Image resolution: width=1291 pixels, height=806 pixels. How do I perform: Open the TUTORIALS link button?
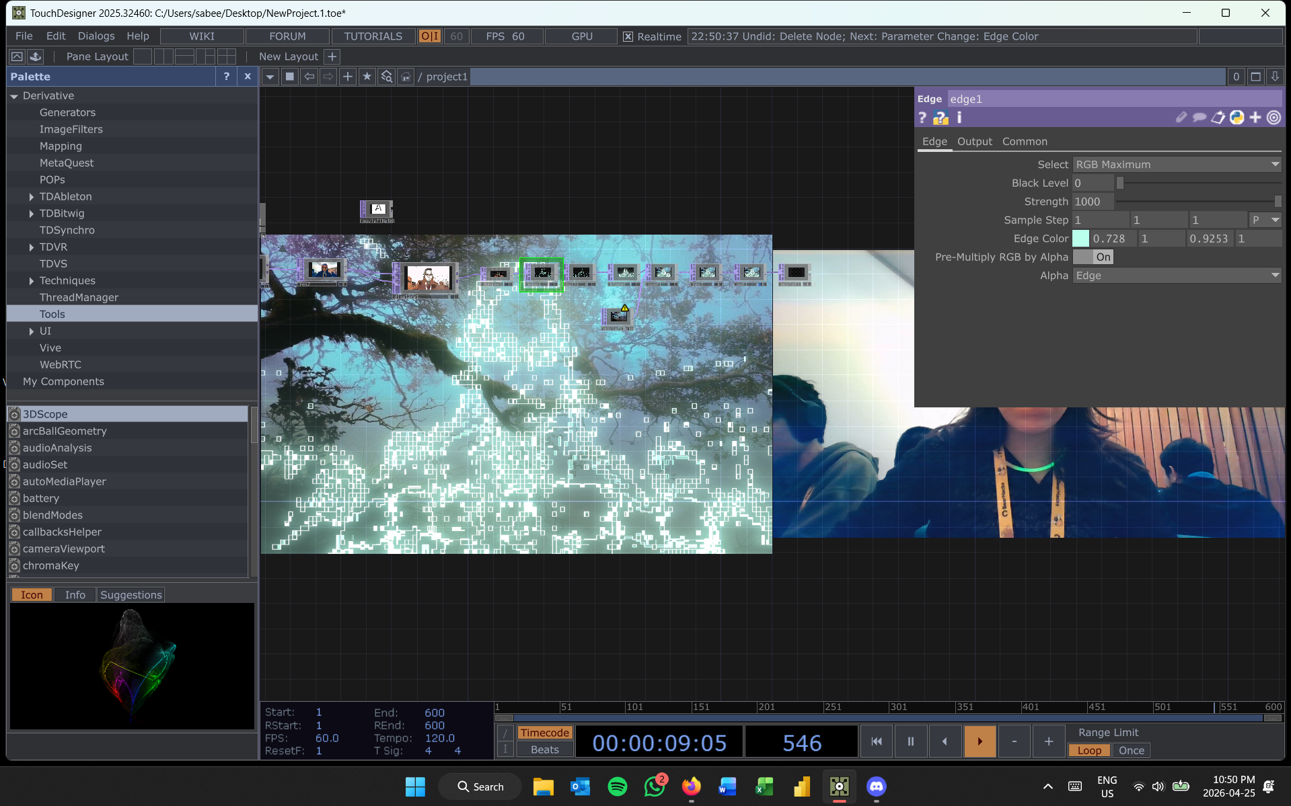coord(373,36)
